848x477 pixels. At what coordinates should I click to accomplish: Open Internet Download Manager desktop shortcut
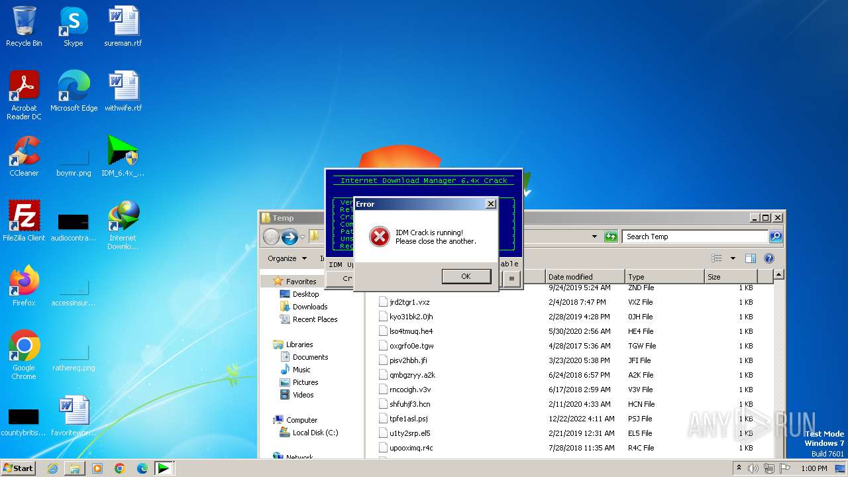123,226
